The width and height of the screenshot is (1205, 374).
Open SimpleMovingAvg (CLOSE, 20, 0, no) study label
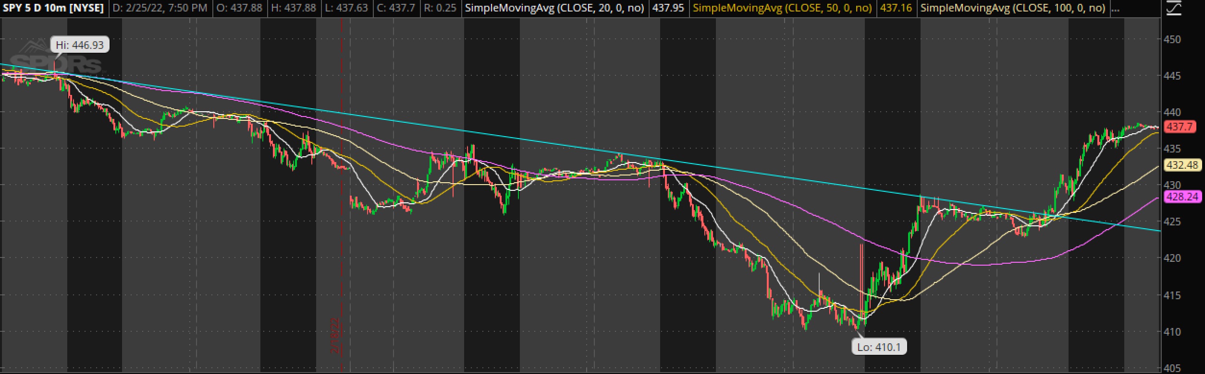(x=554, y=8)
